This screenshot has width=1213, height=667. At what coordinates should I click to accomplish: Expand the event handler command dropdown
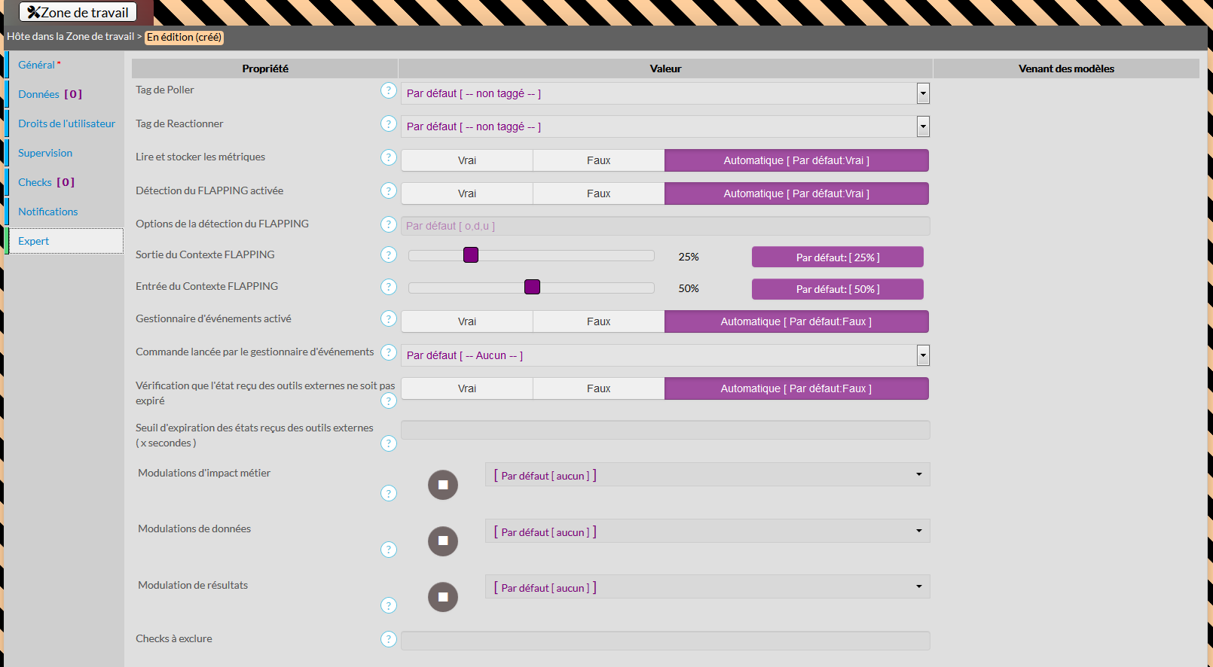point(922,355)
